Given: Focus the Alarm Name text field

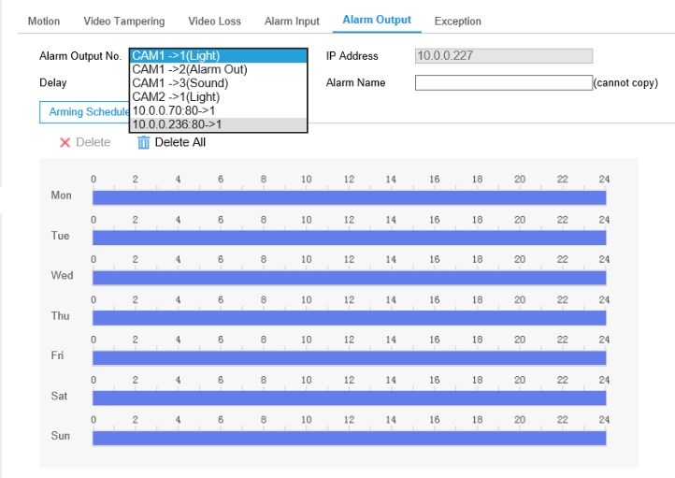Looking at the screenshot, I should (x=504, y=82).
